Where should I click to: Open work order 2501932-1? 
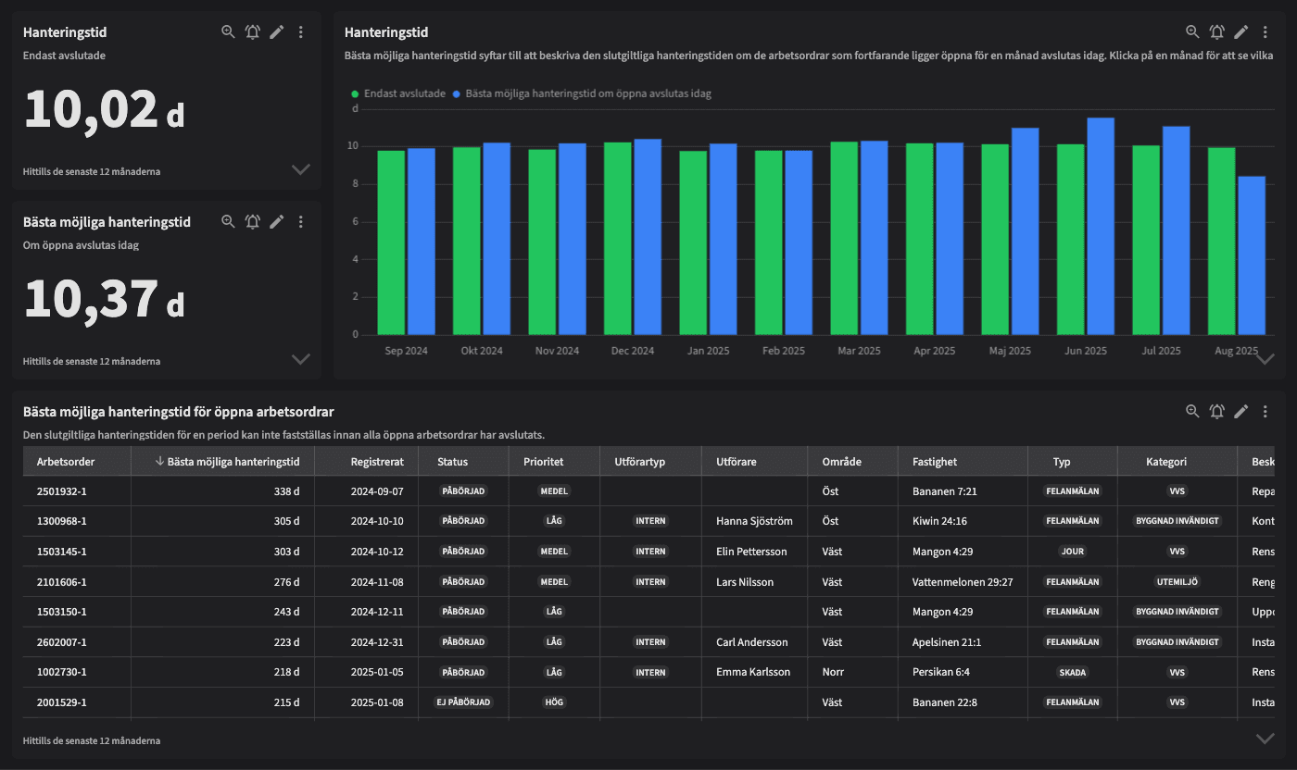click(62, 491)
